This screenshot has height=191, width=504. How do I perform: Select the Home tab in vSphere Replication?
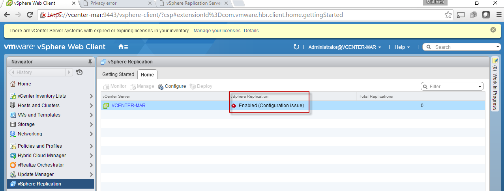pyautogui.click(x=147, y=74)
